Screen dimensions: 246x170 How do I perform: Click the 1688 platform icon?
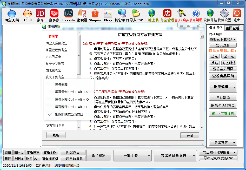pos(27,15)
